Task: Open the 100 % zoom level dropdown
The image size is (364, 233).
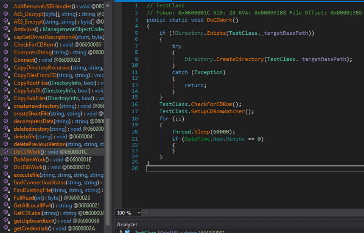Action: [139, 213]
